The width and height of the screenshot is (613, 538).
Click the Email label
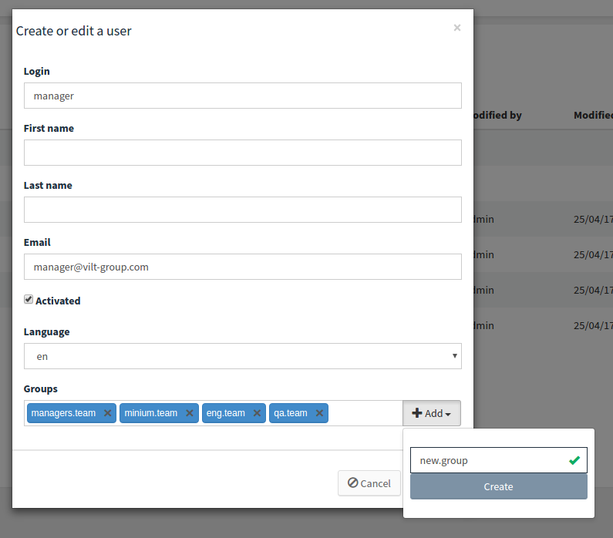tap(37, 242)
